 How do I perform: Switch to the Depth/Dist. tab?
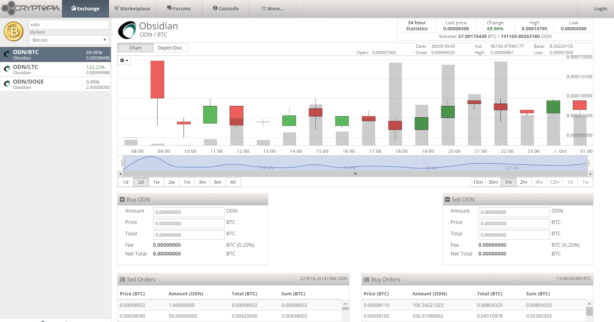(x=170, y=48)
